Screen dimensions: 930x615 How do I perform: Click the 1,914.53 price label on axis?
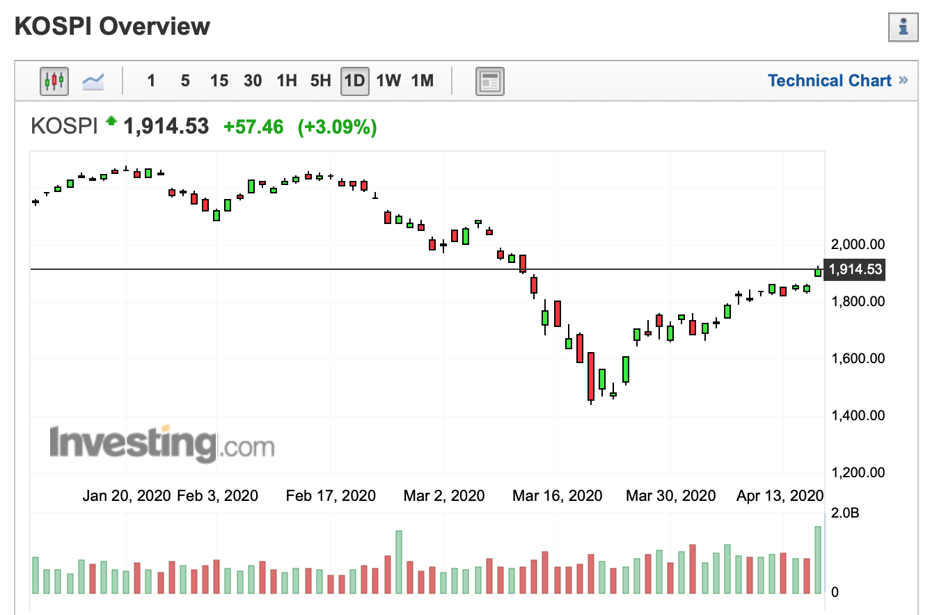pos(854,269)
